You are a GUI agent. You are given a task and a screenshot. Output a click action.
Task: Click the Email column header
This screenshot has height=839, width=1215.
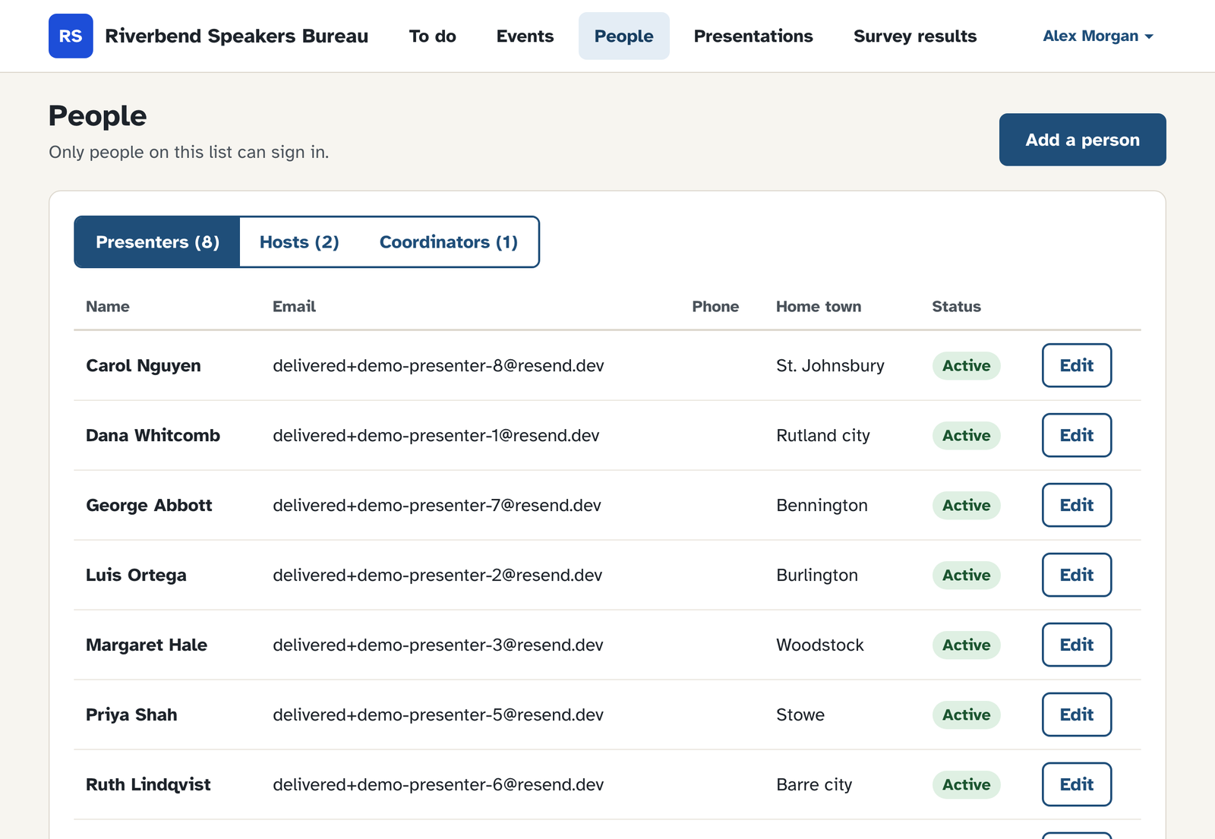click(294, 307)
